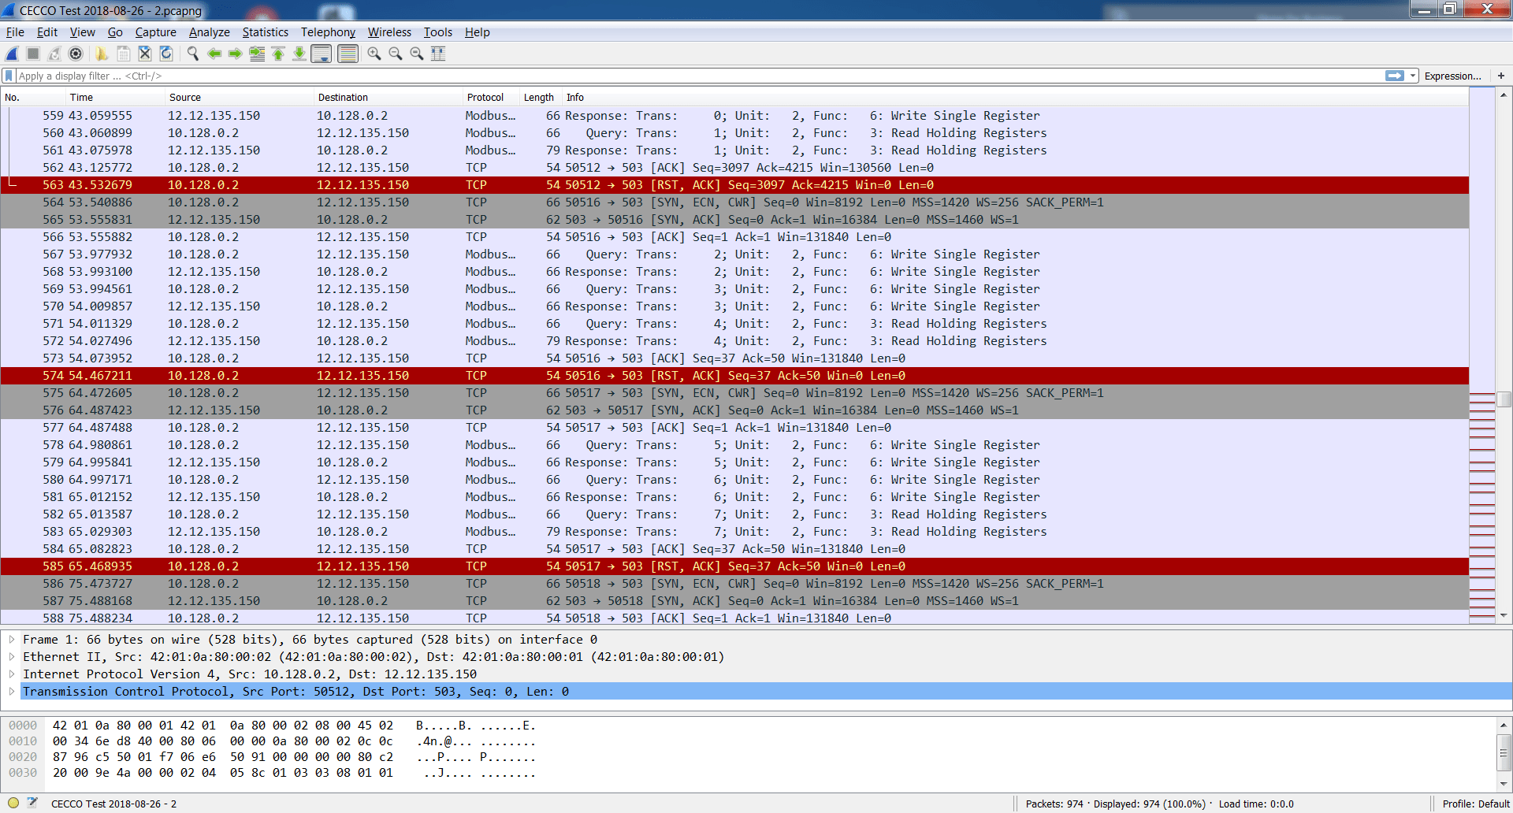
Task: Expand Internet Protocol Version 4 details
Action: tap(12, 674)
